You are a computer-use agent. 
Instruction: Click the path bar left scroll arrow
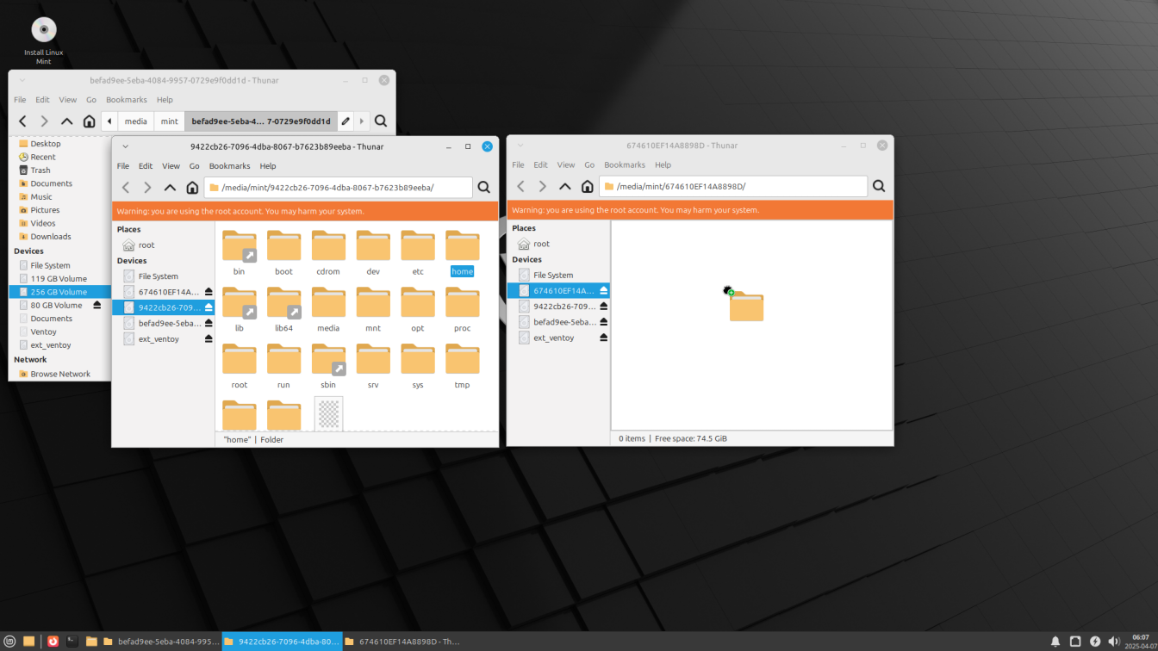[x=109, y=121]
